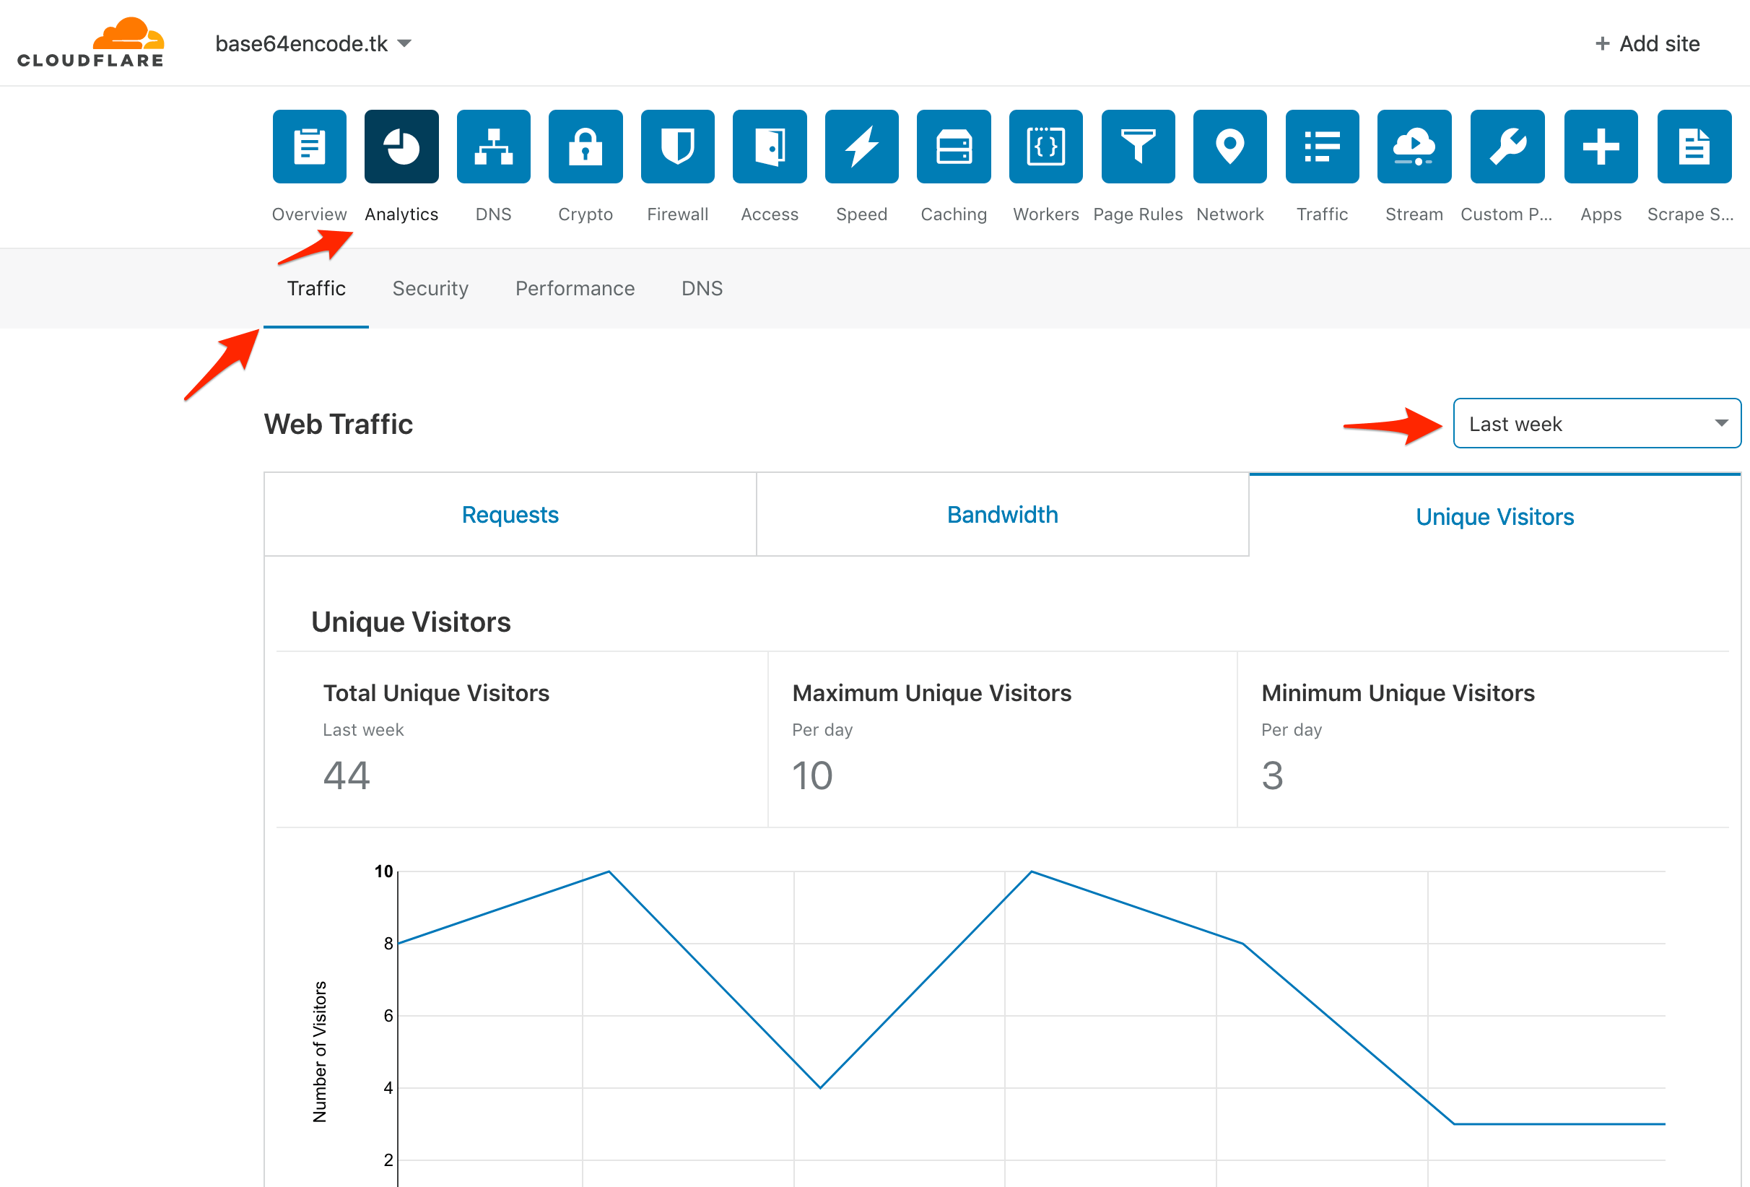1750x1187 pixels.
Task: Switch to the Security tab
Action: 430,289
